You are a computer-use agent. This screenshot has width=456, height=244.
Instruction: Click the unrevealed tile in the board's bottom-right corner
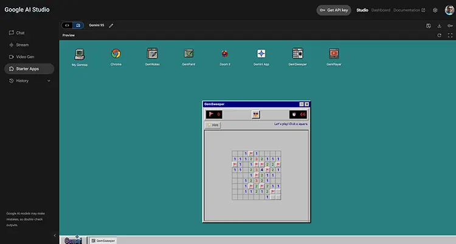point(278,197)
